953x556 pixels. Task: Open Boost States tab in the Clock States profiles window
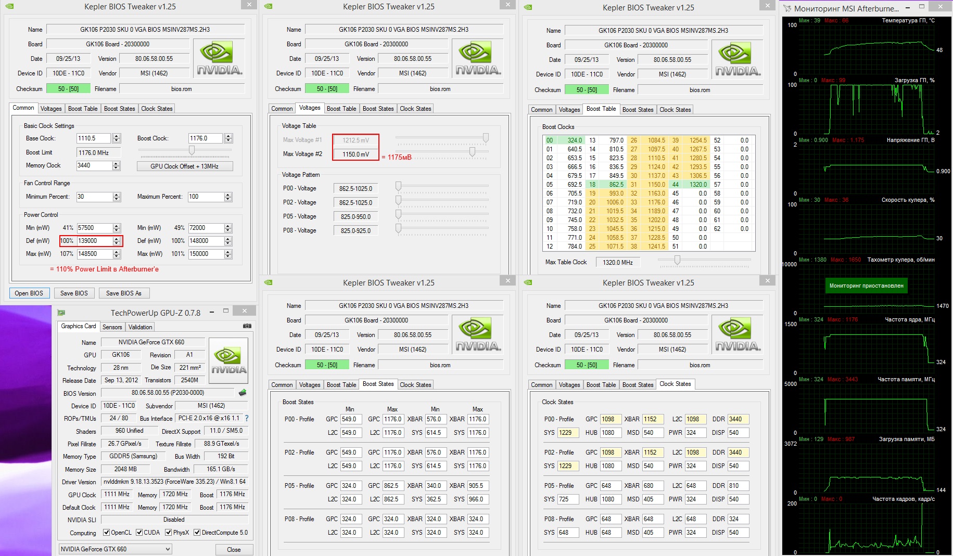pos(638,385)
